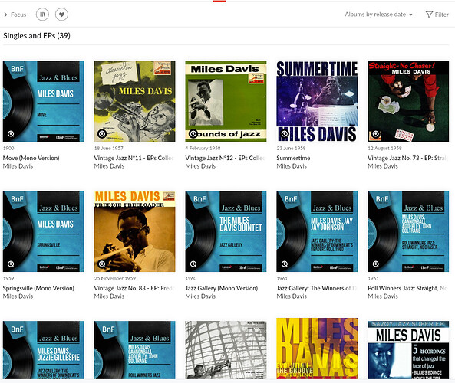Open the Summertime Miles Davis cover
This screenshot has width=455, height=383.
pyautogui.click(x=317, y=101)
